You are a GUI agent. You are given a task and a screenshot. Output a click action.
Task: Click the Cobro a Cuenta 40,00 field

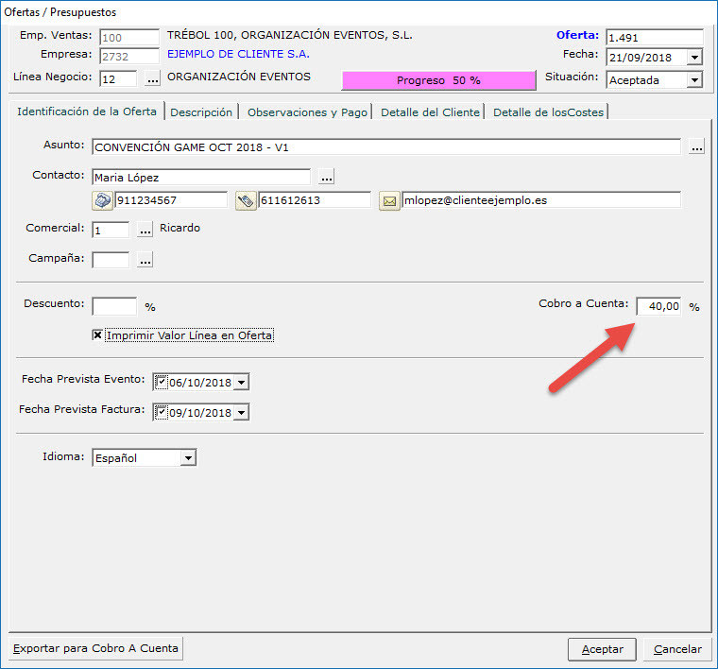click(x=658, y=306)
